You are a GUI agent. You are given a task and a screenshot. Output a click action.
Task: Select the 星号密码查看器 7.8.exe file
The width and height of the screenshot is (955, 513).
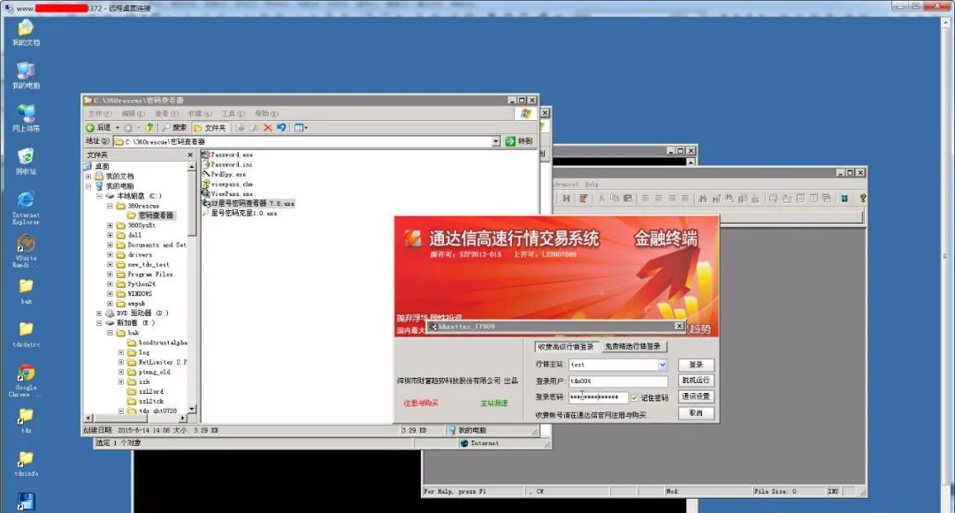tap(248, 204)
